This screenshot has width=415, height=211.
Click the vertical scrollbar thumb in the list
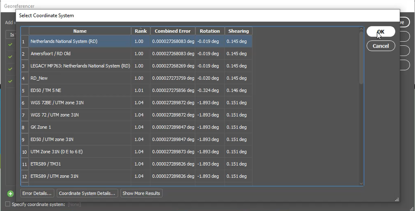point(361,59)
